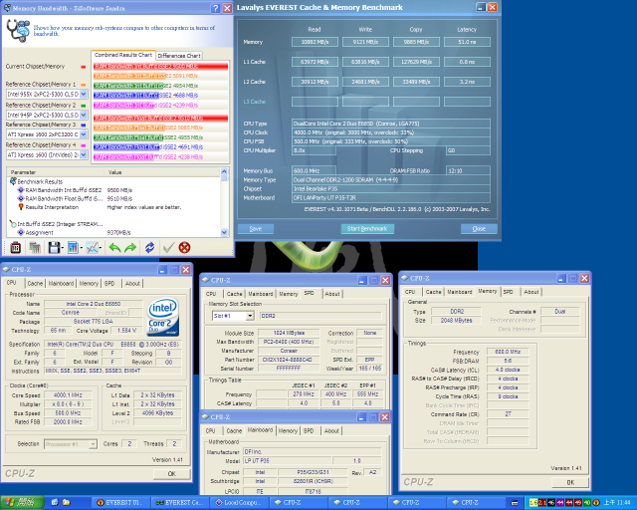Open the line graph icon's dropdown arrow in Sandra

[101, 248]
